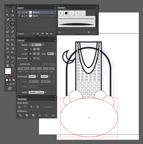Click Intersect shape mode in Pathfinder
143x144 pixels.
(31, 107)
